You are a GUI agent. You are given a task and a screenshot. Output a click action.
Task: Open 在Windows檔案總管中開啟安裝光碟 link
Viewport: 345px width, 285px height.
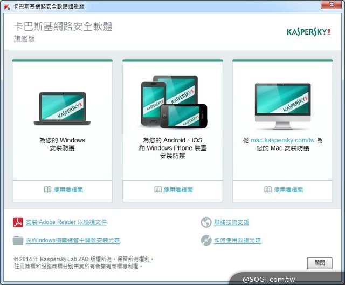click(72, 240)
